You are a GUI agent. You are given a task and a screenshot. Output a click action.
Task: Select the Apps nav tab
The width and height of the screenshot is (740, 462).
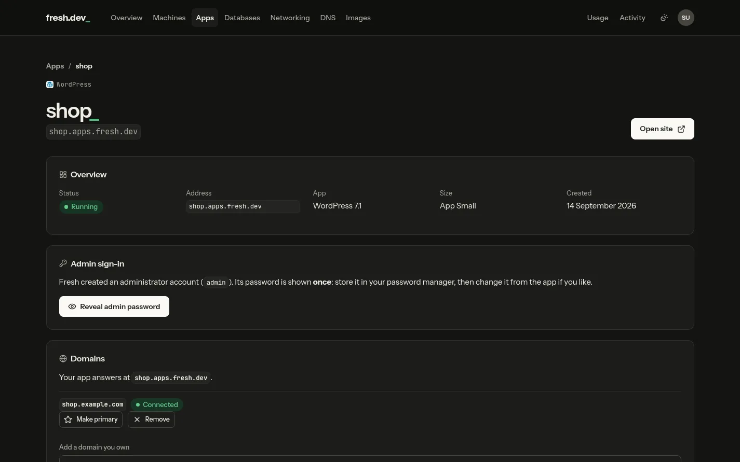(205, 18)
